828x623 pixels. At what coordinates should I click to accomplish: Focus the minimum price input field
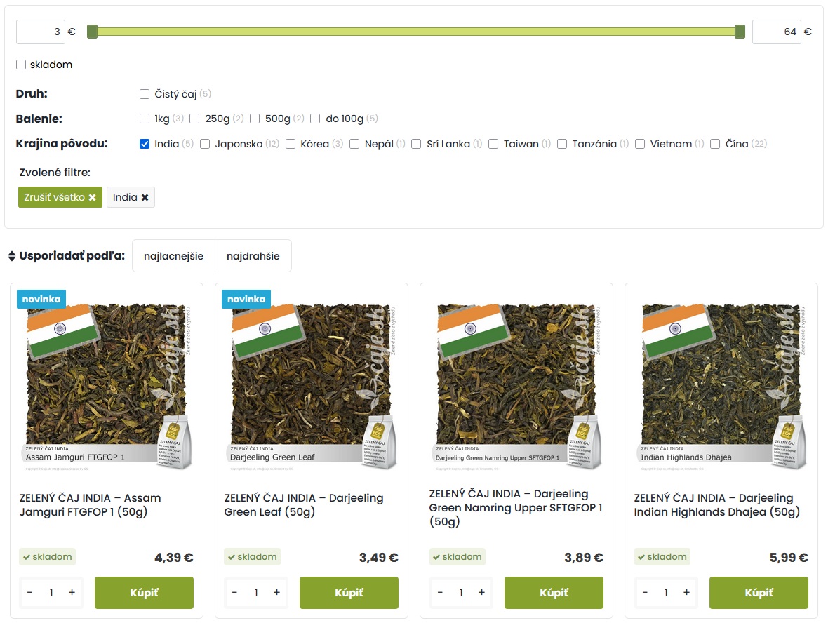pos(41,32)
